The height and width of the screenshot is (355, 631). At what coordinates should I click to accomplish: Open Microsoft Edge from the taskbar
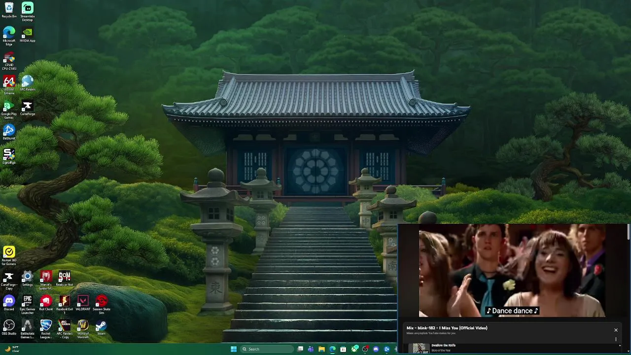332,349
